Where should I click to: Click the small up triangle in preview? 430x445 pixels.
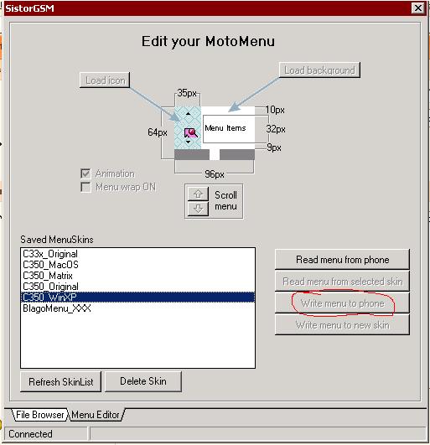[188, 114]
